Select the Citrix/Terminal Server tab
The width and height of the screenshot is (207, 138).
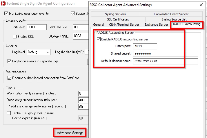point(124,25)
